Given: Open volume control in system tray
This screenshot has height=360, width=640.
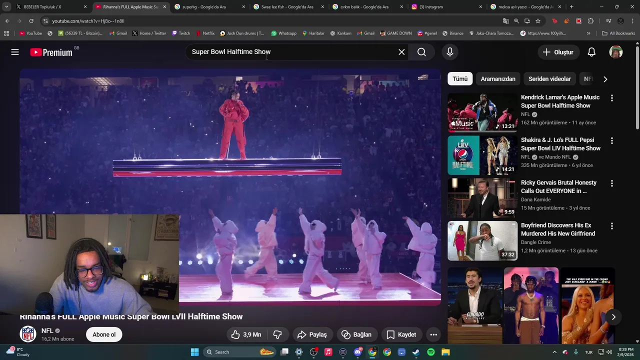Looking at the screenshot, I should click(x=609, y=352).
